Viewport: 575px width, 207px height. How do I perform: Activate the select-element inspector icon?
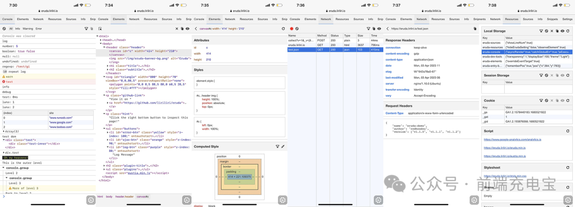[x=100, y=28]
